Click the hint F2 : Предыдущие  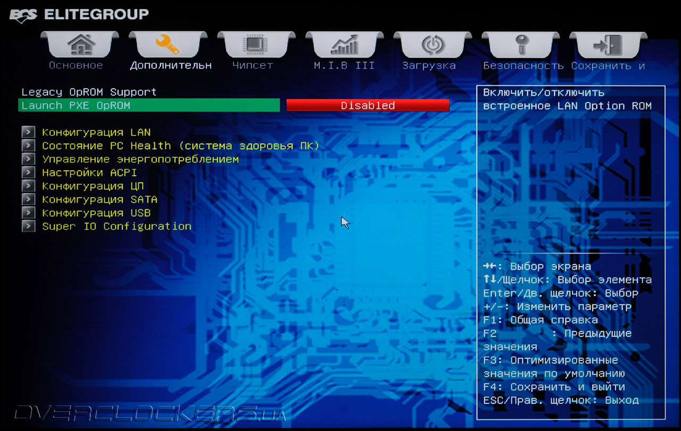click(557, 334)
